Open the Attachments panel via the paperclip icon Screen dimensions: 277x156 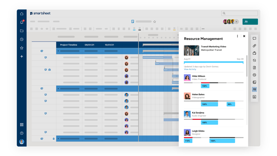pyautogui.click(x=254, y=46)
